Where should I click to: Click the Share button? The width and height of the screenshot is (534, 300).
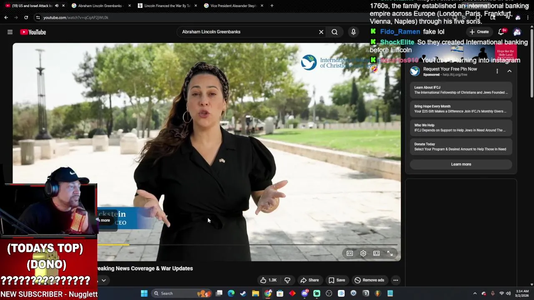pyautogui.click(x=310, y=280)
